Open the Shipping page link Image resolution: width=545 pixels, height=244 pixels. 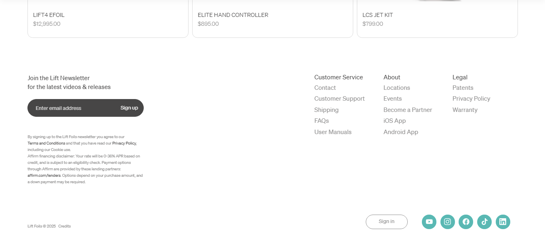(327, 110)
